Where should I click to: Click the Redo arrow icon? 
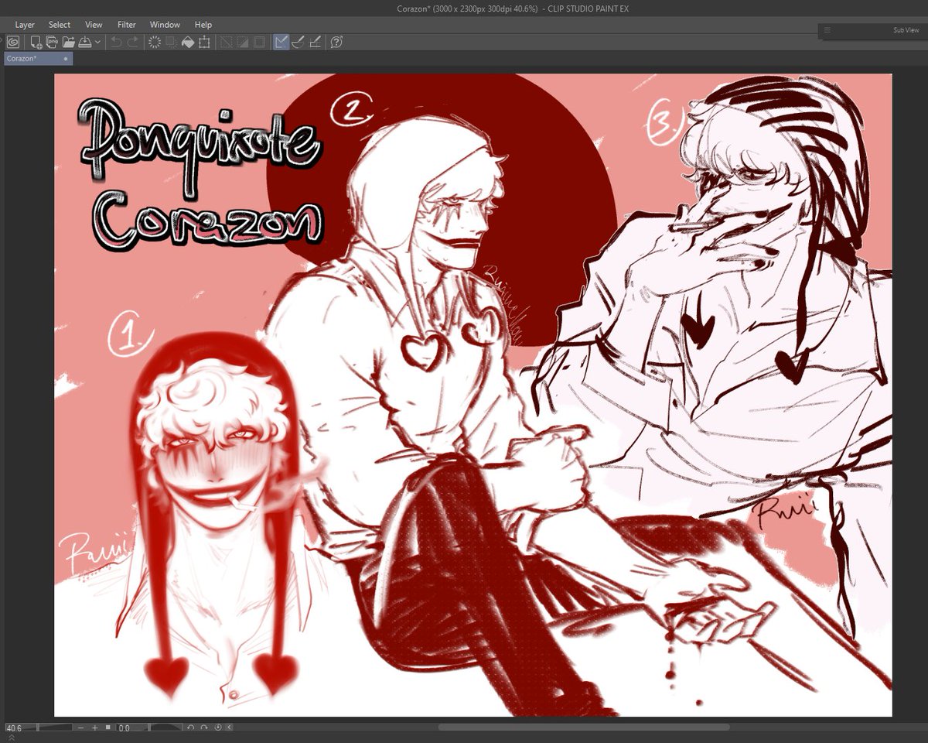[x=132, y=42]
